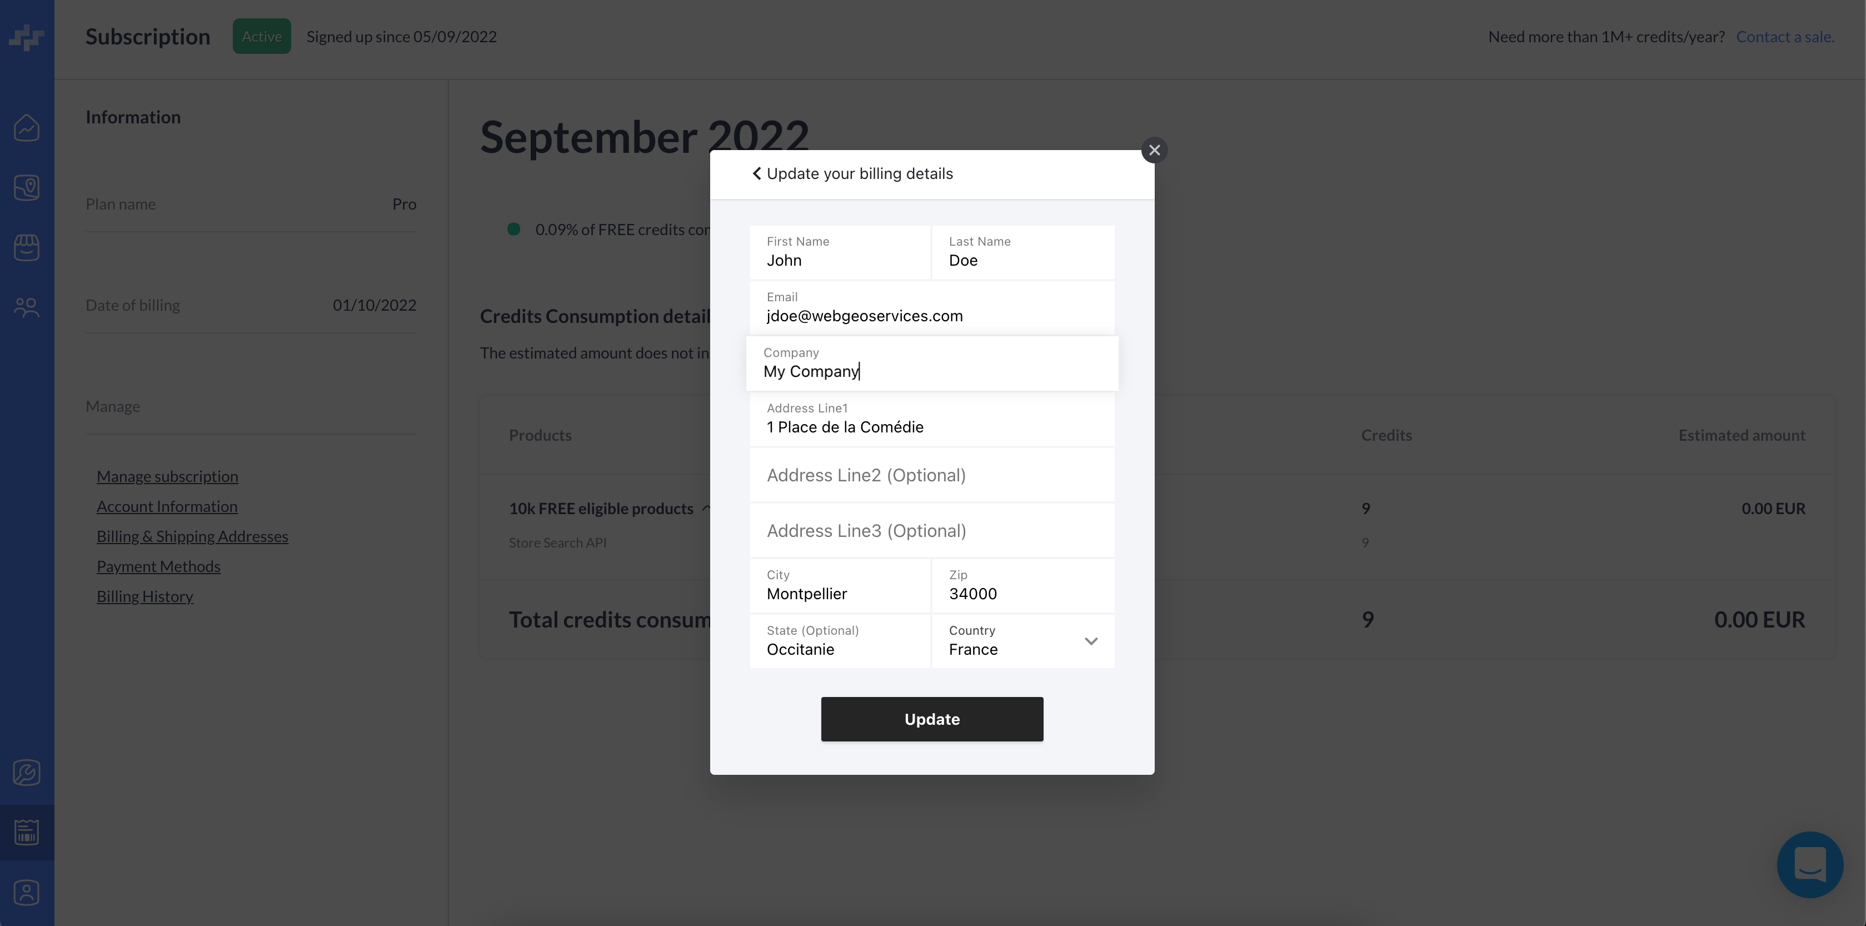Close the billing details dialog
The width and height of the screenshot is (1866, 926).
1154,150
